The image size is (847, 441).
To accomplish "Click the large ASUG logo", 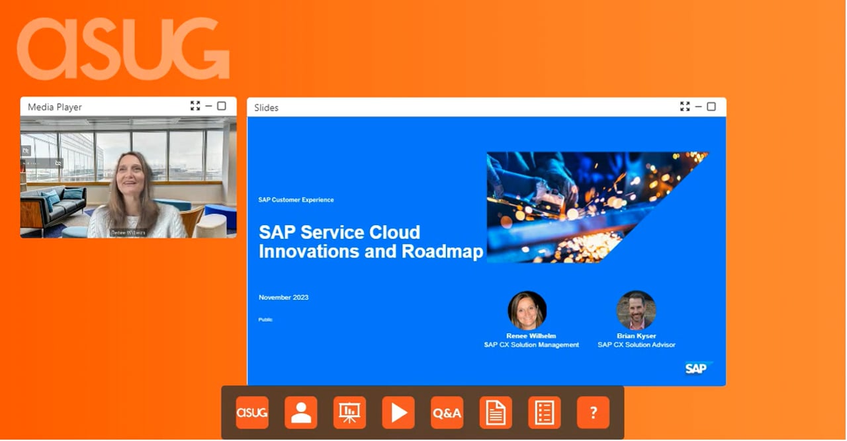I will pyautogui.click(x=123, y=49).
